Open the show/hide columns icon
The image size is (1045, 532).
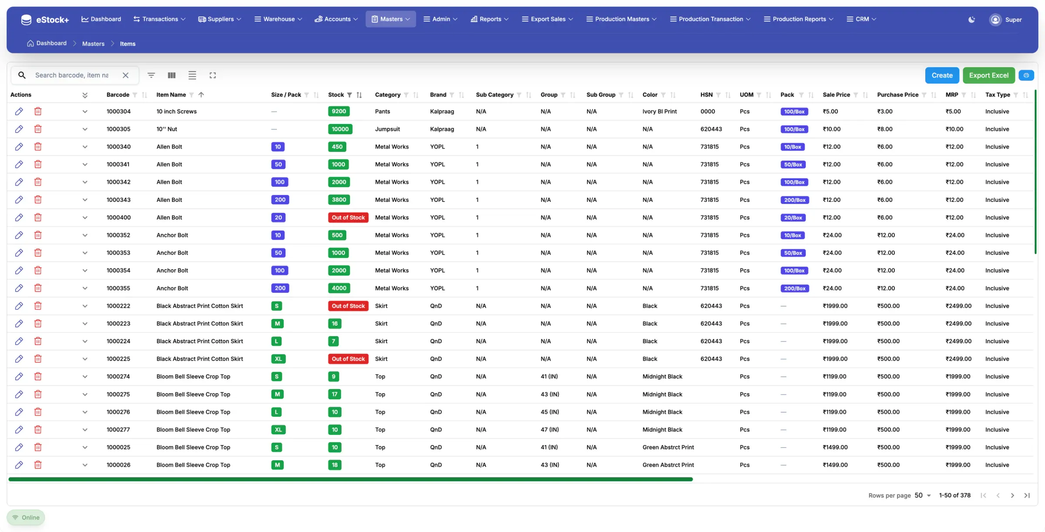tap(172, 75)
